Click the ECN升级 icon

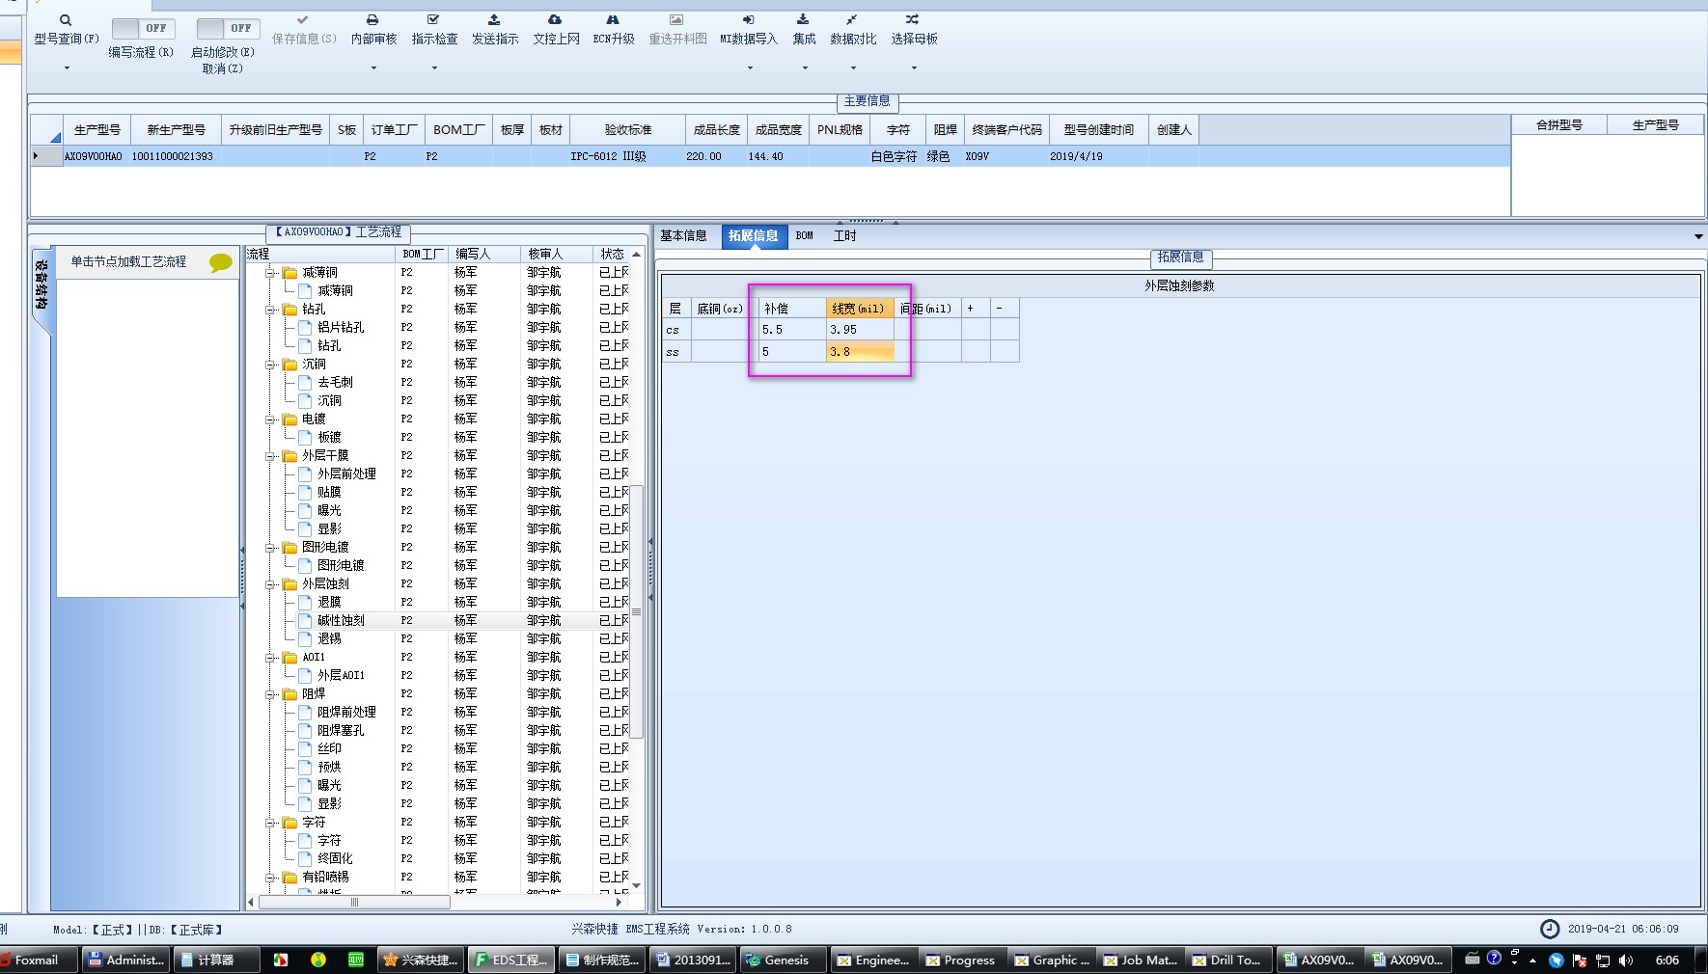click(613, 19)
